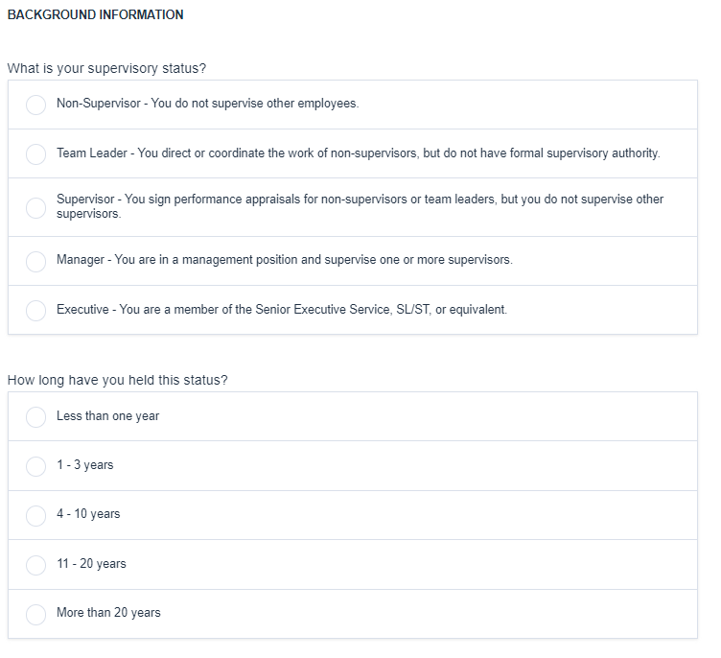Click the '1 - 3 years' label text
The image size is (721, 658).
point(84,465)
